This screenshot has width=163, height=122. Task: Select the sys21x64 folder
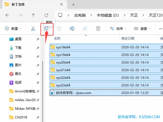(106, 70)
